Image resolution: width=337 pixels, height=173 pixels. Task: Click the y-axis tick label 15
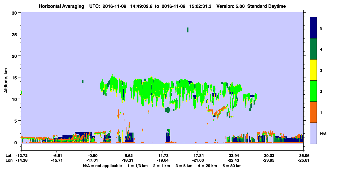(15, 78)
